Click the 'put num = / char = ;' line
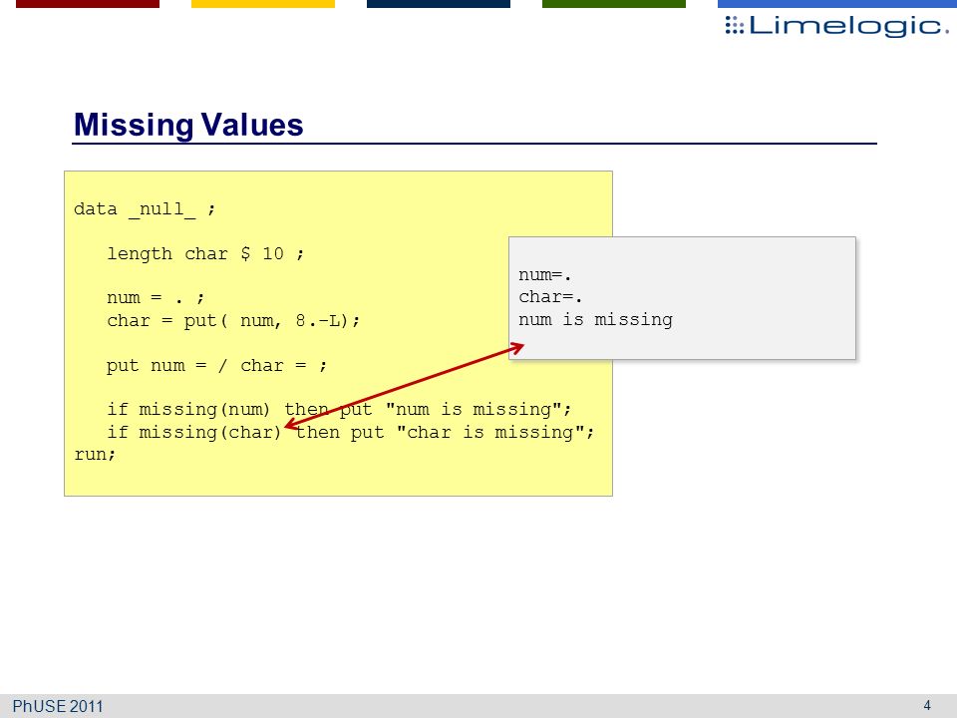The width and height of the screenshot is (957, 718). [x=216, y=366]
